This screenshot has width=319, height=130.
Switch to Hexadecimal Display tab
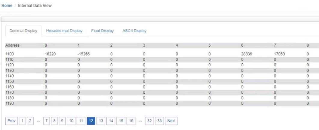pyautogui.click(x=64, y=31)
